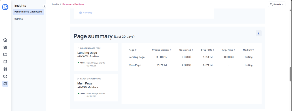The width and height of the screenshot is (292, 111).
Task: Click the 1 (11%) drop-offs value
Action: click(208, 57)
